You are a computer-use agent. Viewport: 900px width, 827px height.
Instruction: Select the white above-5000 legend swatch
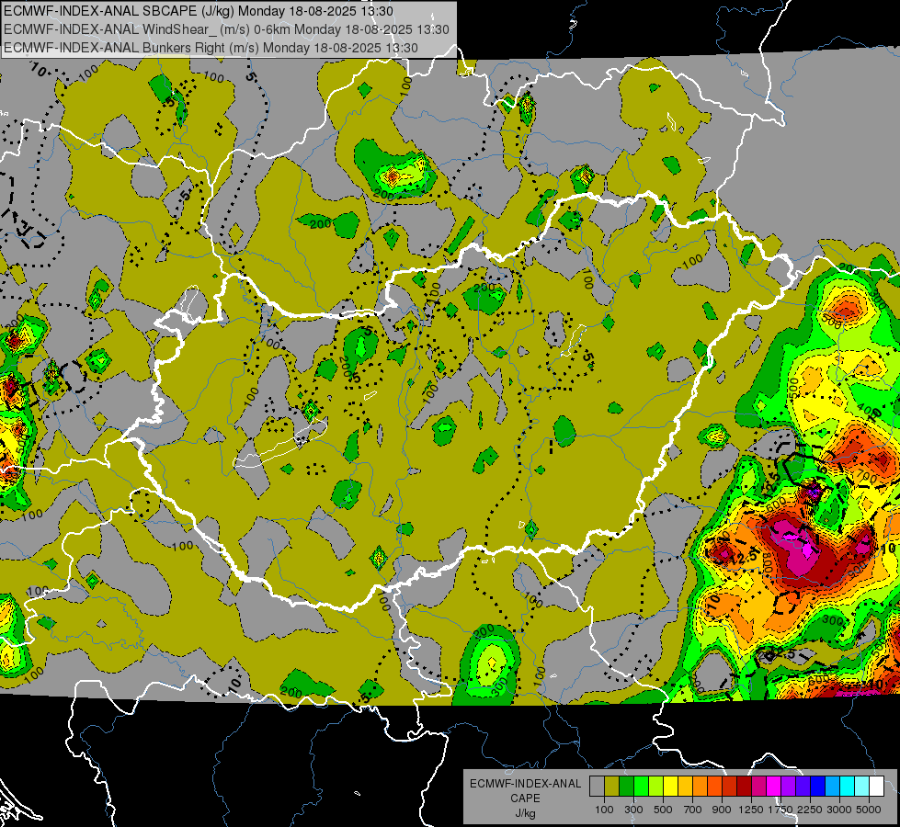[x=876, y=787]
